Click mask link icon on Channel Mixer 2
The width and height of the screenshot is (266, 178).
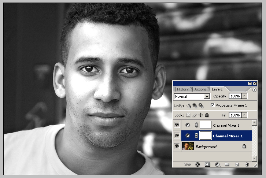(196, 125)
